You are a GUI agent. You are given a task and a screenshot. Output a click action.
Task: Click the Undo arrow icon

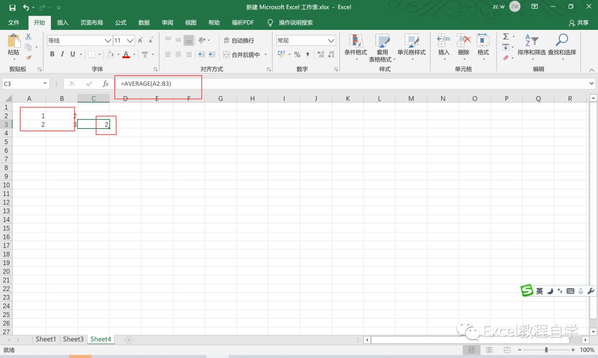(x=26, y=7)
